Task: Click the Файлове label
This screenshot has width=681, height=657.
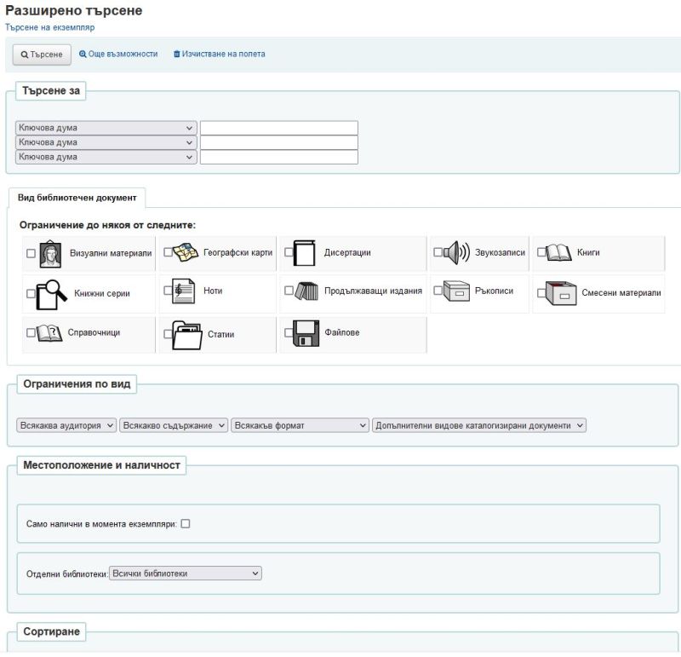Action: (x=342, y=332)
